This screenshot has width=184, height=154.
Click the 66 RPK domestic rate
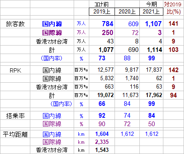point(102,104)
